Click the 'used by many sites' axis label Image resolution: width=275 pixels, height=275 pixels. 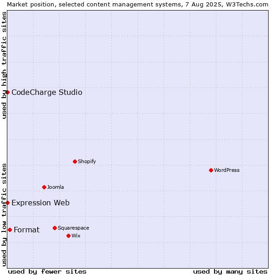tap(230, 272)
